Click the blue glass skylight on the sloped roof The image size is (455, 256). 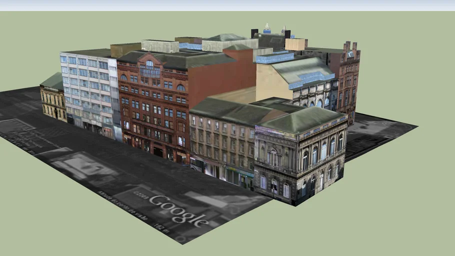coord(311,78)
